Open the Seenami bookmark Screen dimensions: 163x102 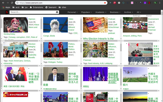coord(51,7)
